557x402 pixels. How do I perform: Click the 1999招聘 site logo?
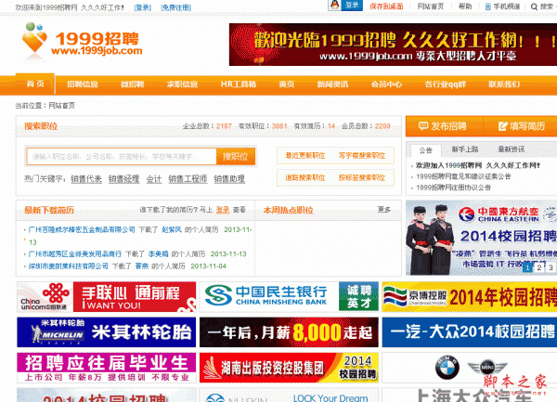[x=82, y=42]
